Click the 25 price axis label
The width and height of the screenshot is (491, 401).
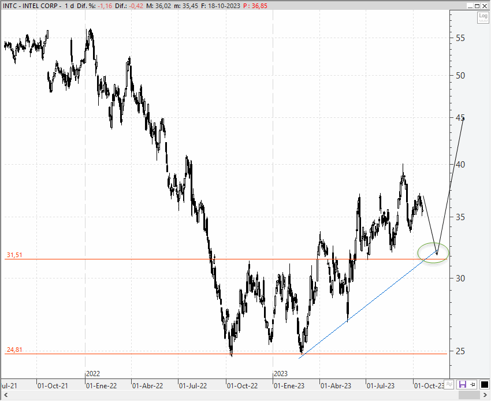[x=460, y=351]
